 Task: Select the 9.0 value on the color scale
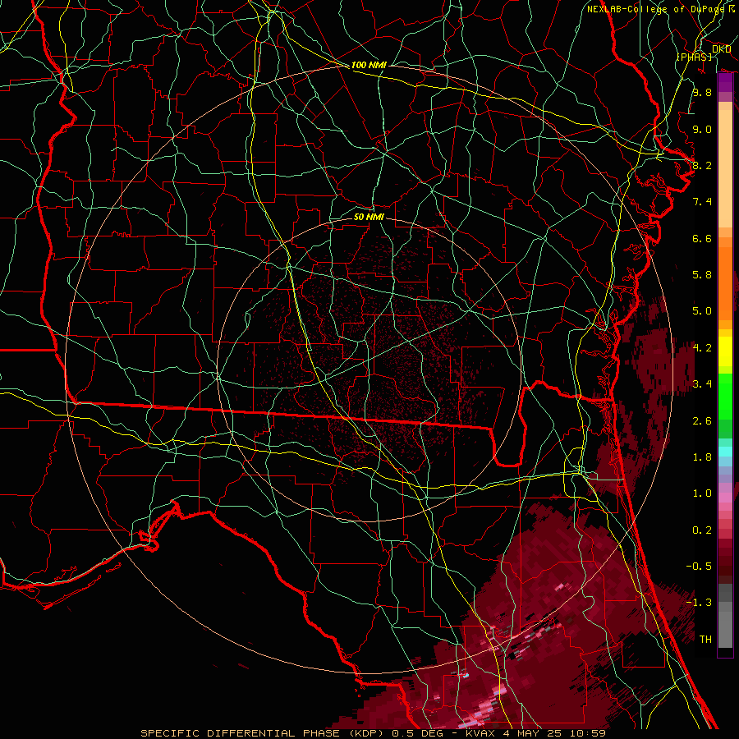pos(702,129)
